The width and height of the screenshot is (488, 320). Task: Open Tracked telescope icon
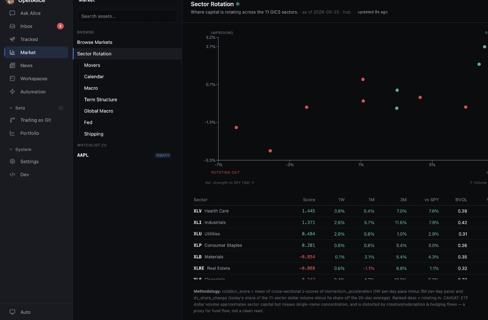coord(12,39)
